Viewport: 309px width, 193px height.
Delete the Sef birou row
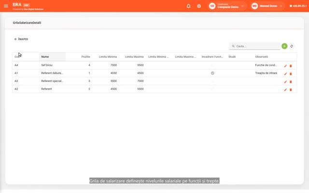pos(291,66)
